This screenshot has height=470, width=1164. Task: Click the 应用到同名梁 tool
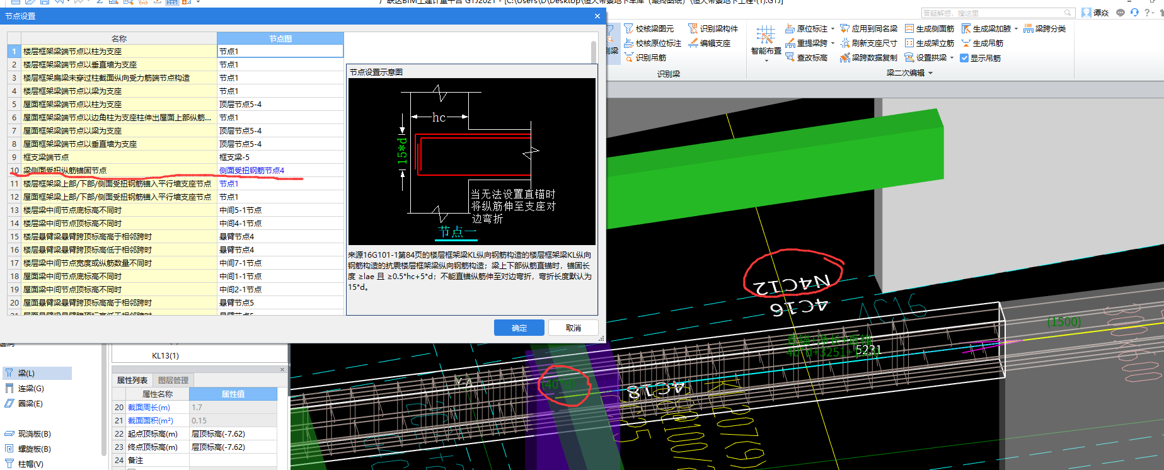click(x=868, y=28)
